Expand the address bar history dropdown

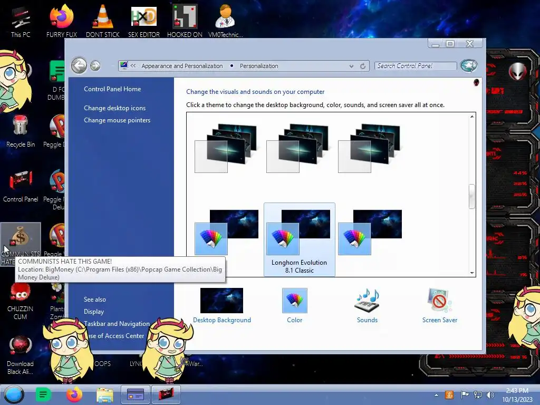tap(351, 66)
